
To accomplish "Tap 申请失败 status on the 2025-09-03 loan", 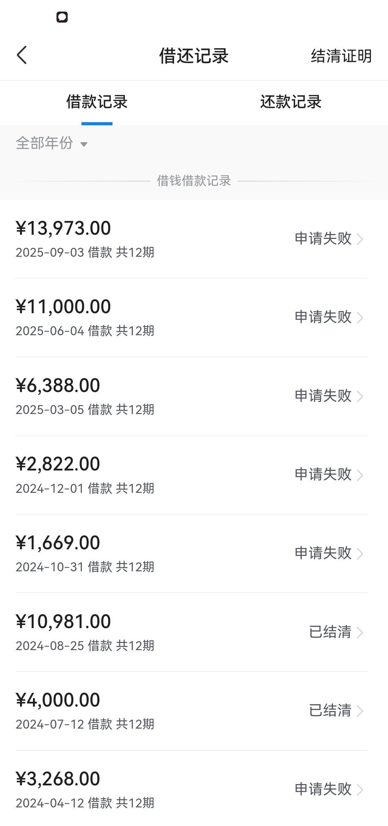I will [x=323, y=239].
